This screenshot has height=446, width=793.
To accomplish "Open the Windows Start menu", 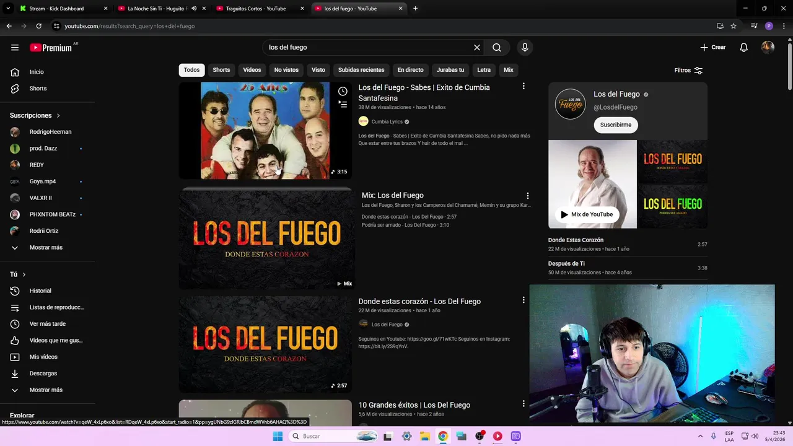I will [x=278, y=436].
